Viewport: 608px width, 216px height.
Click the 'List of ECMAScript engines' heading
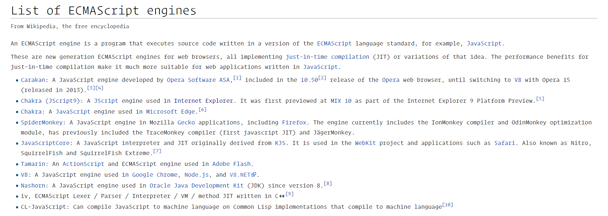pos(103,10)
